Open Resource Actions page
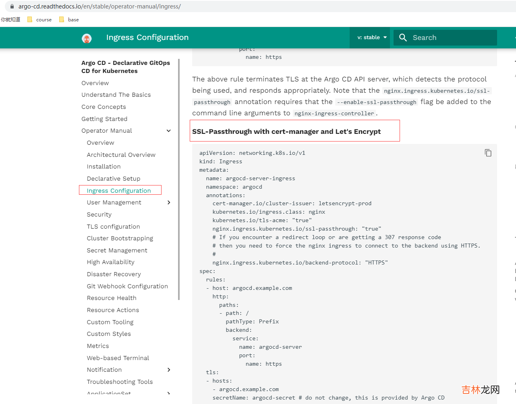The height and width of the screenshot is (404, 516). pos(113,310)
